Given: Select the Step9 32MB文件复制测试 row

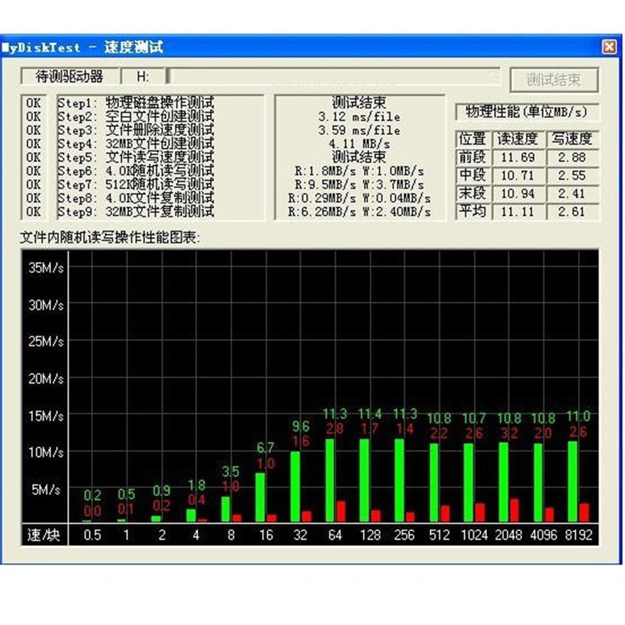Looking at the screenshot, I should pyautogui.click(x=161, y=212).
